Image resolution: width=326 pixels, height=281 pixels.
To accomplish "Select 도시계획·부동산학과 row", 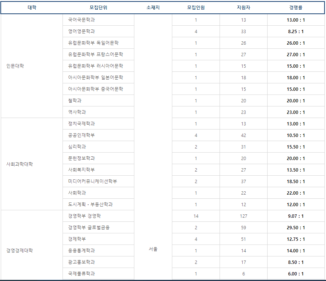I will pos(90,204).
